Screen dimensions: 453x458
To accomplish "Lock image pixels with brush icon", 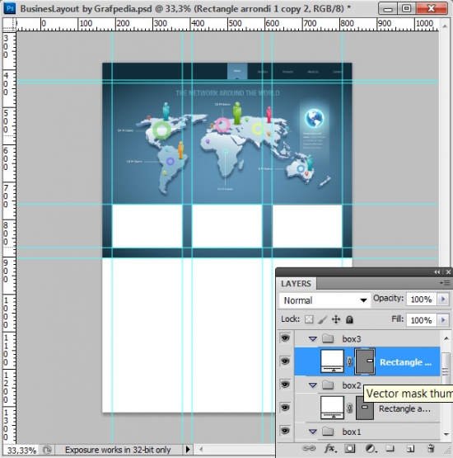I will [322, 319].
